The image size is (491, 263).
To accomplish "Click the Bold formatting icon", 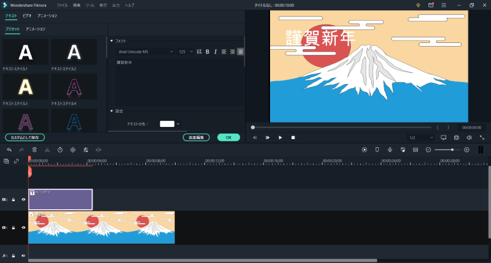I will [x=207, y=51].
